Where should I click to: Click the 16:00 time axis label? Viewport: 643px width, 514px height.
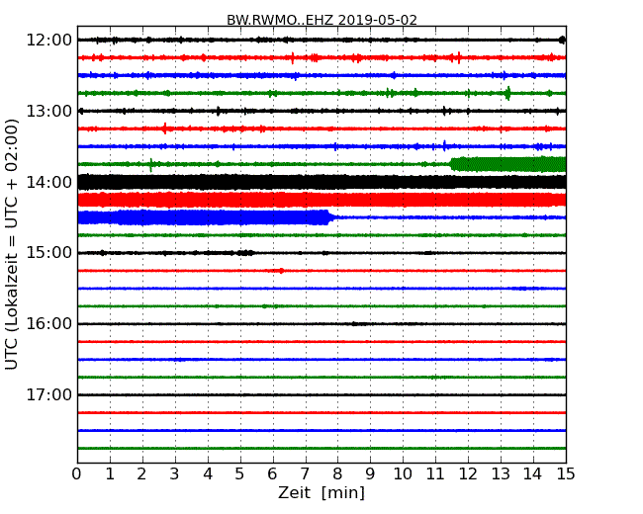(48, 324)
